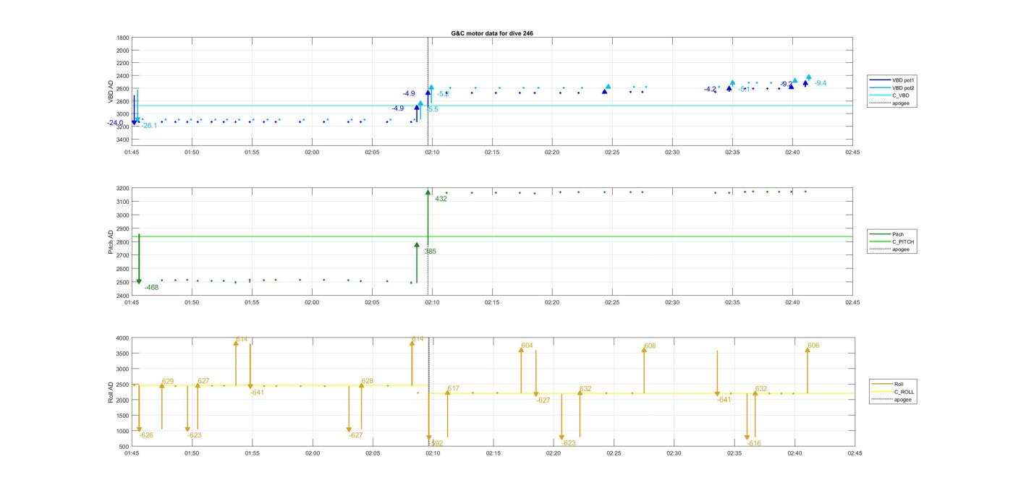Screen dimensions: 1013x501
Task: Click the '02:10' time tick under the VBD plot
Action: coord(432,153)
